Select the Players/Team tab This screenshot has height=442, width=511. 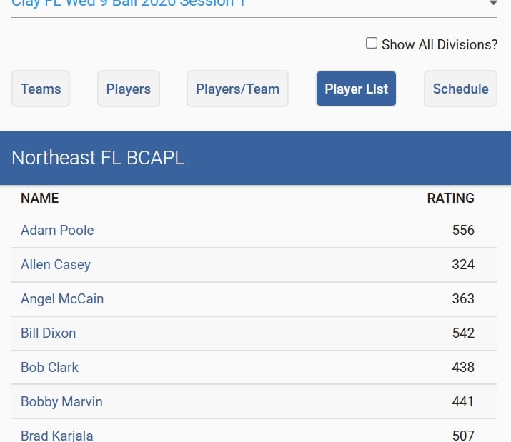click(x=237, y=89)
